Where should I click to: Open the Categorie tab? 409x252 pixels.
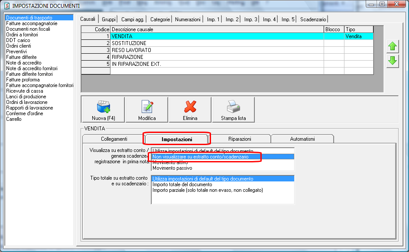[160, 19]
